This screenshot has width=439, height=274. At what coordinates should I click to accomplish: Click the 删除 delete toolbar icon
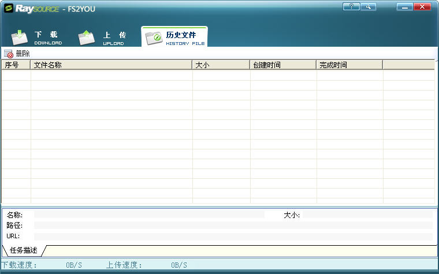coord(9,54)
